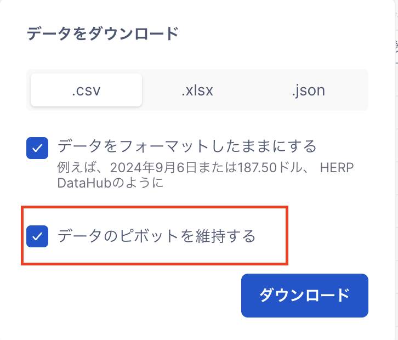Choose the .json format tab
The image size is (398, 340).
coord(308,90)
